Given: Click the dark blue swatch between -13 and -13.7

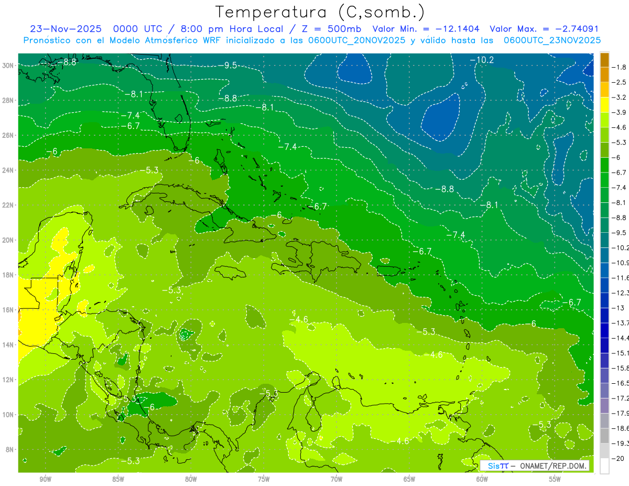Looking at the screenshot, I should (x=604, y=315).
